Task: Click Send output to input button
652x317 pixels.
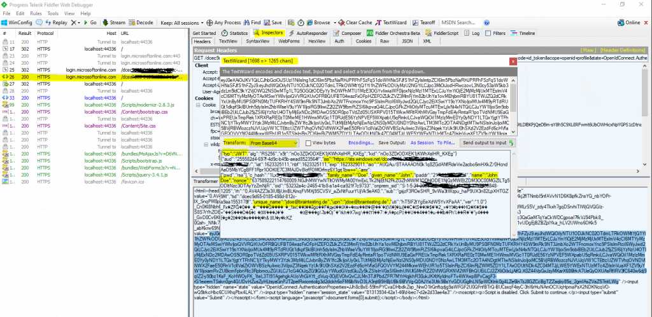Action: coord(488,143)
